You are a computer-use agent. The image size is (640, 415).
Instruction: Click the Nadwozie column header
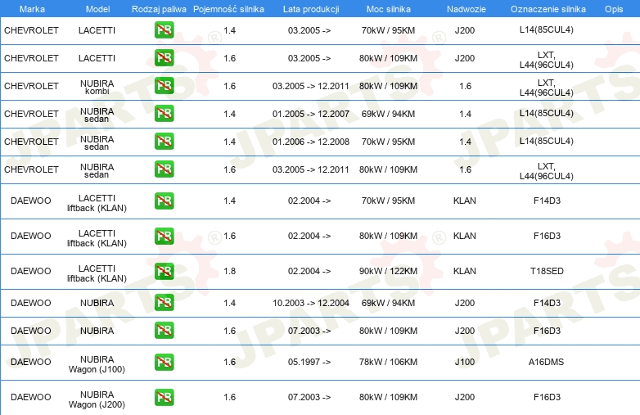click(466, 9)
